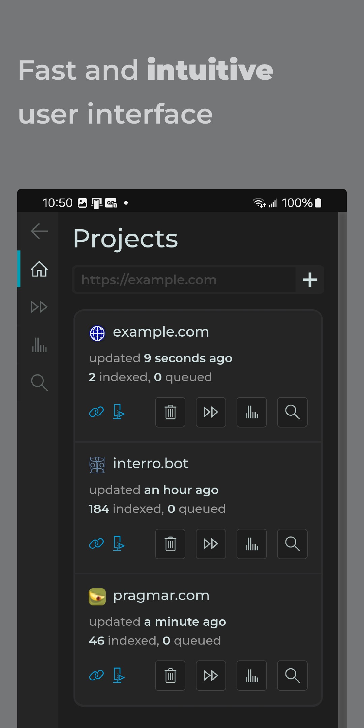
Task: Open the reports chart icon in sidebar
Action: click(39, 345)
